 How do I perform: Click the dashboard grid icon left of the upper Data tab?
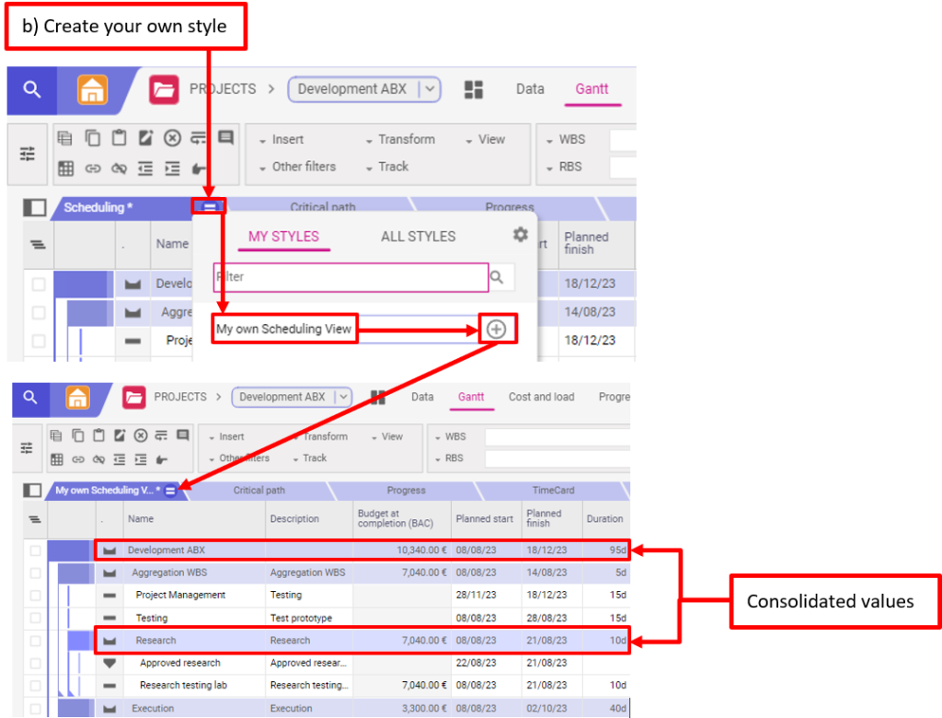pyautogui.click(x=474, y=89)
